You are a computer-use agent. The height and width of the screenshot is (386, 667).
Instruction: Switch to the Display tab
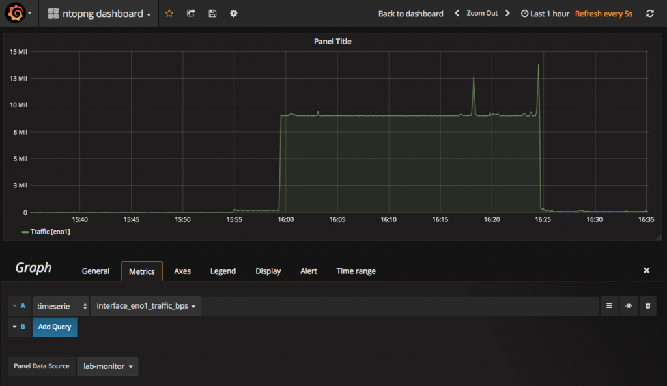pyautogui.click(x=268, y=271)
